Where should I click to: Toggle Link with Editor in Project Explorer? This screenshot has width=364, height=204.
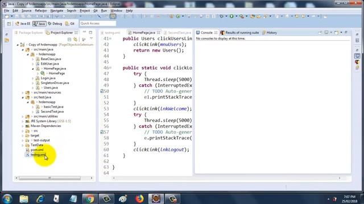click(x=76, y=39)
